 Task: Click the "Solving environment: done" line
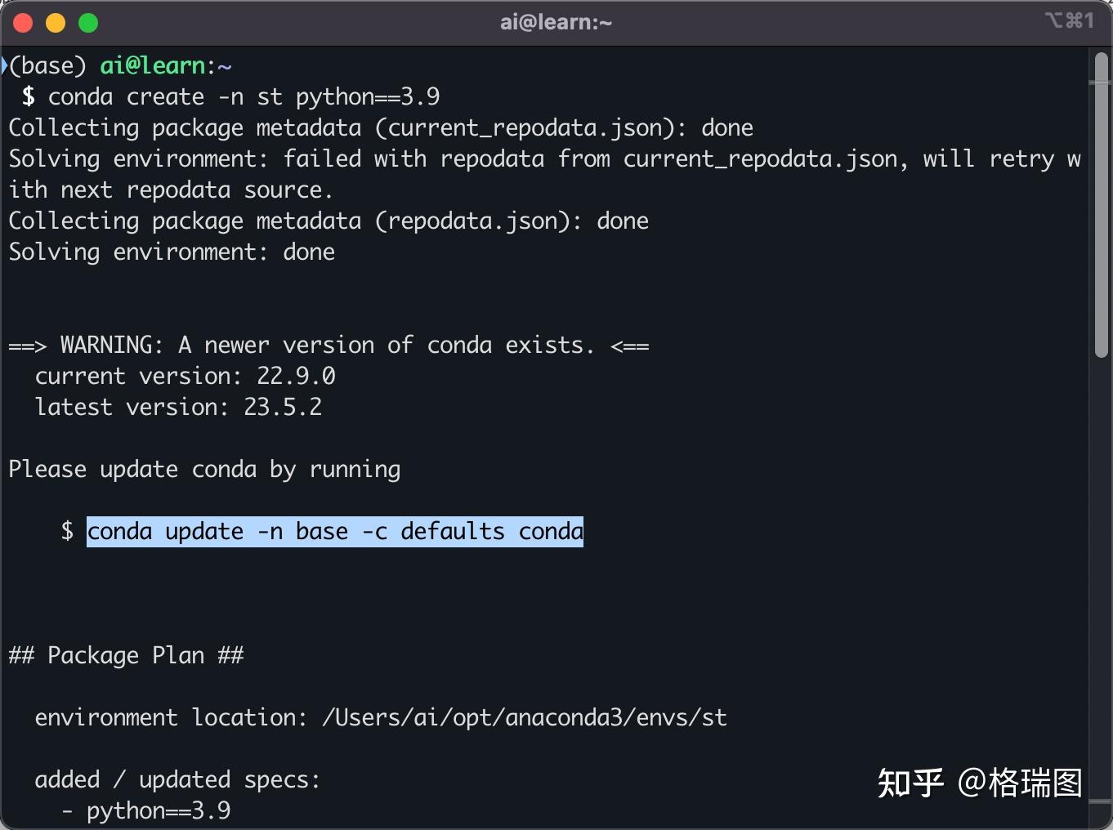(x=172, y=252)
